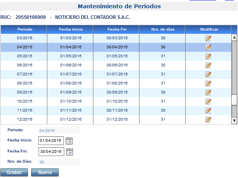Click start date 01/03/2016 in the table
This screenshot has height=178, width=238.
71,38
